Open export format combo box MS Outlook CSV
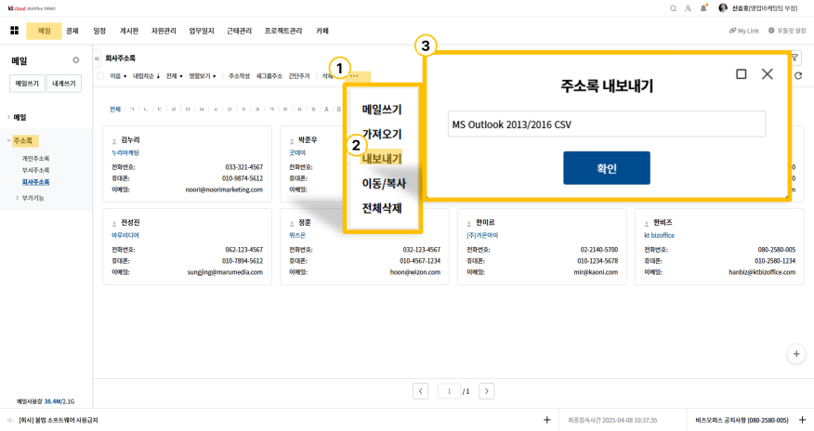 tap(607, 124)
